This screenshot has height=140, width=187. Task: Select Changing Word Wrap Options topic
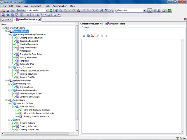pyautogui.click(x=36, y=117)
